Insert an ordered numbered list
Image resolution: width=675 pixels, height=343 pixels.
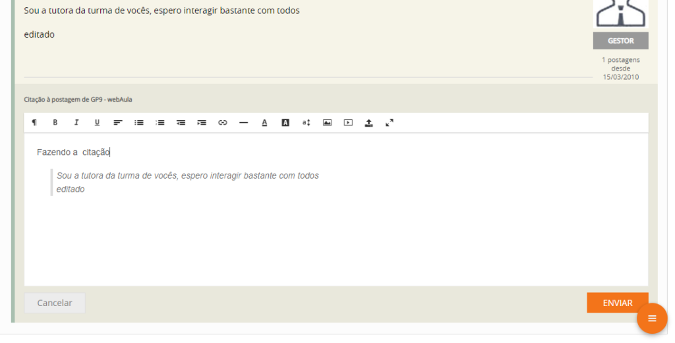tap(160, 123)
